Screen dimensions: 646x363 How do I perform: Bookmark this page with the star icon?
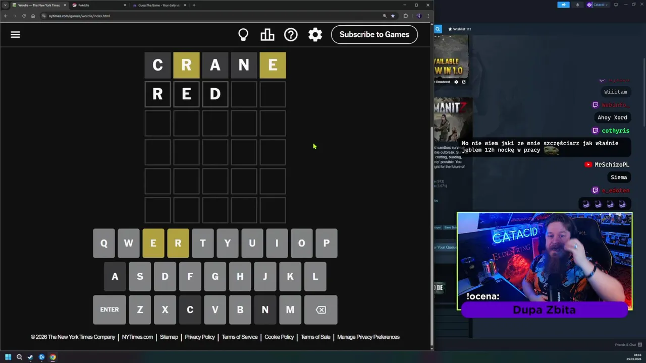(393, 16)
